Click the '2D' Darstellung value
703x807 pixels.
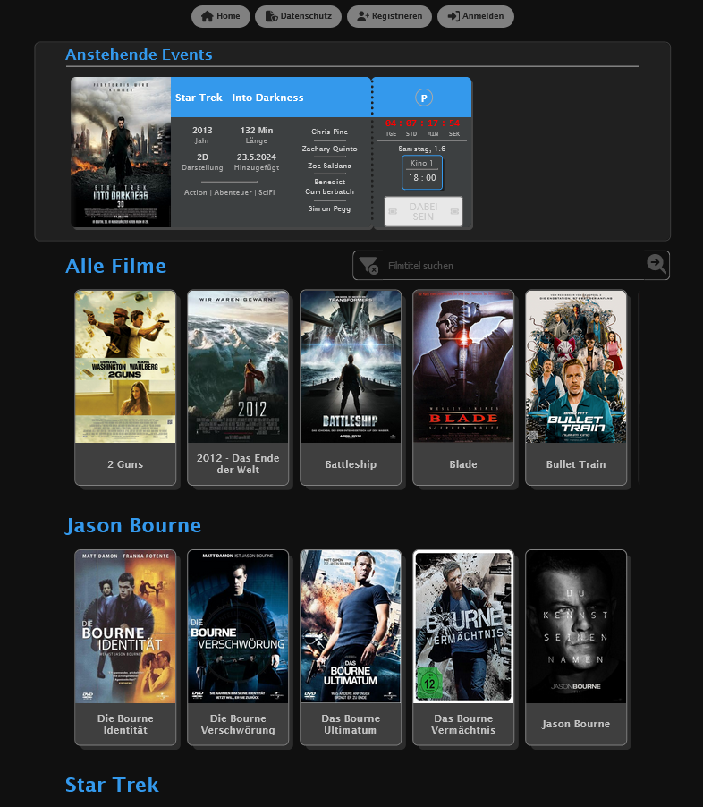click(202, 157)
